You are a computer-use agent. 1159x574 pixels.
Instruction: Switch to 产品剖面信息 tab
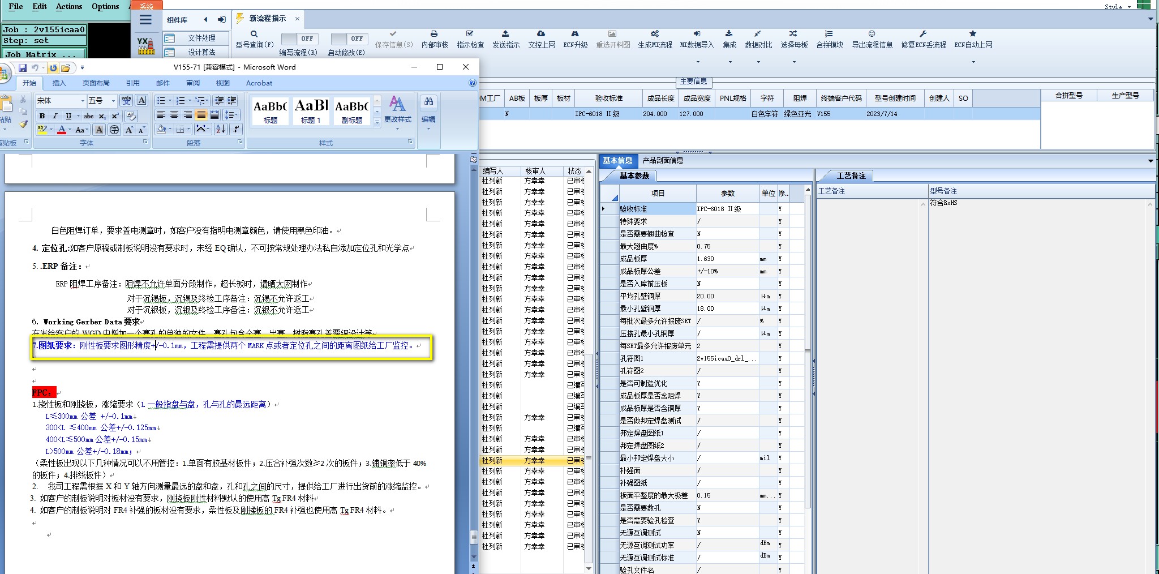click(x=663, y=160)
